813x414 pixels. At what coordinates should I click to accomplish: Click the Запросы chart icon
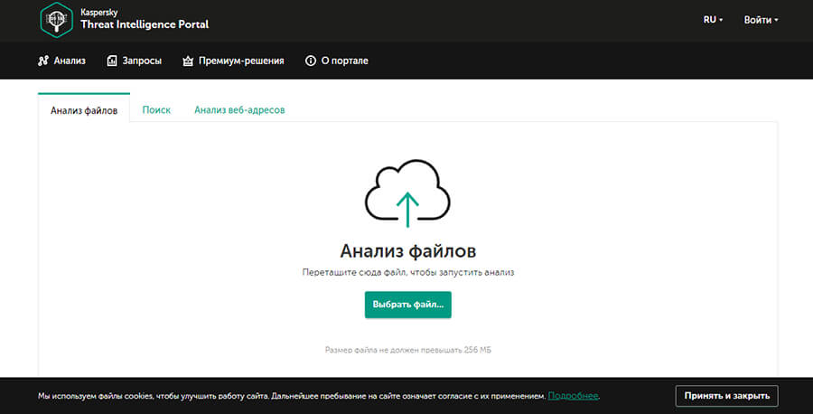pyautogui.click(x=112, y=61)
